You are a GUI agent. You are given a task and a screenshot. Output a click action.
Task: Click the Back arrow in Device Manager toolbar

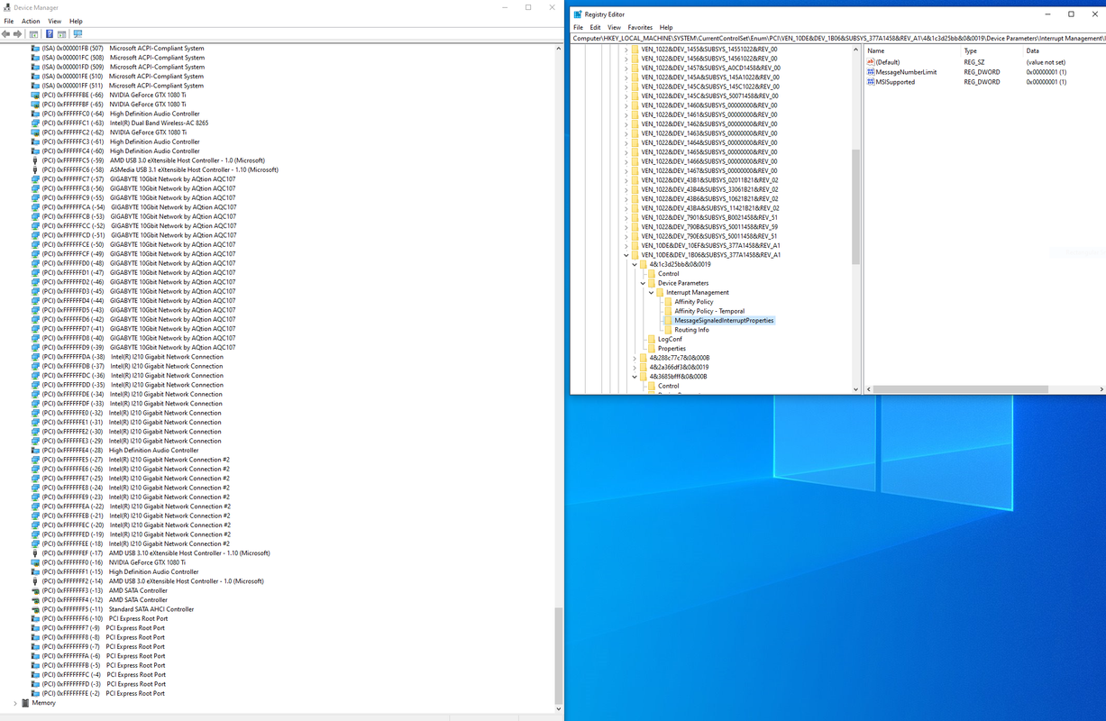click(x=5, y=34)
